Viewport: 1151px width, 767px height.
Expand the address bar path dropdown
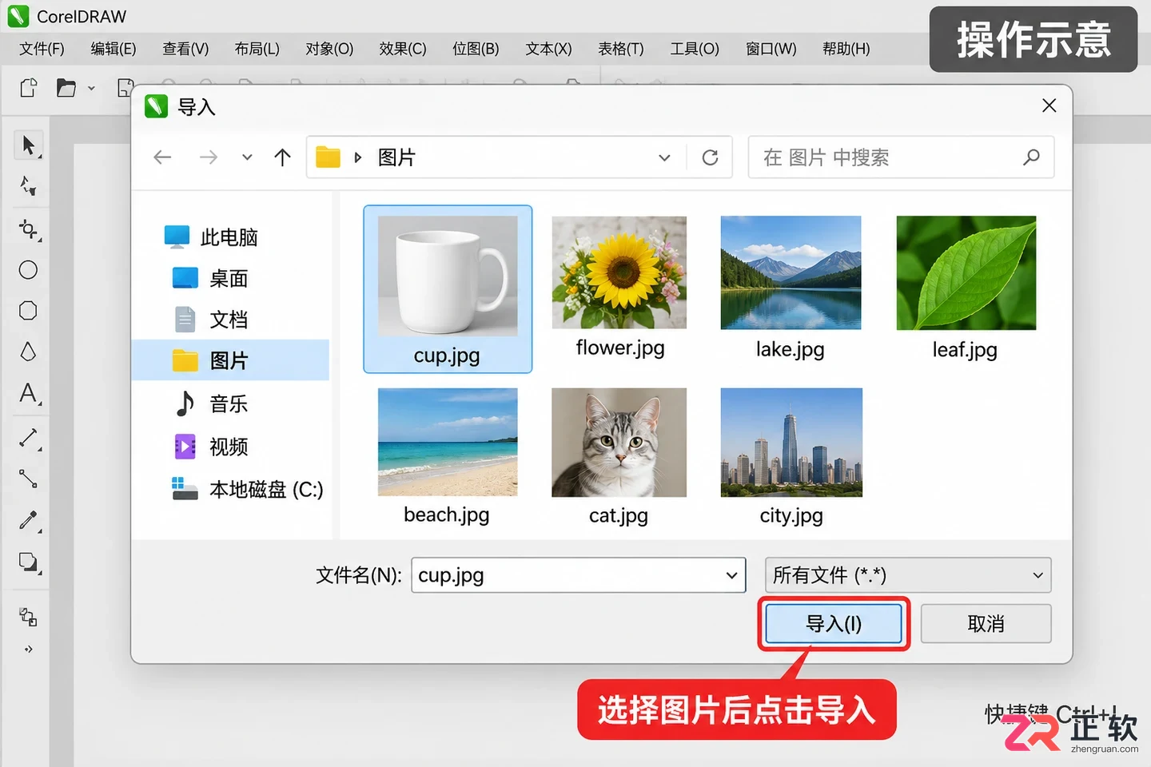(x=664, y=157)
